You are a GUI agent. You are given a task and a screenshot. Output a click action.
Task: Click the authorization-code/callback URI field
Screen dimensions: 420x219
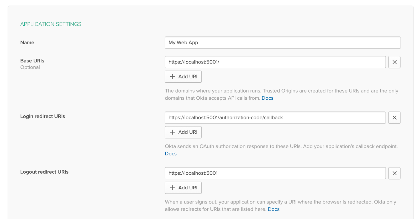pyautogui.click(x=275, y=118)
